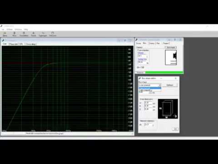Click the 3D box preview image in editor

tap(168, 109)
